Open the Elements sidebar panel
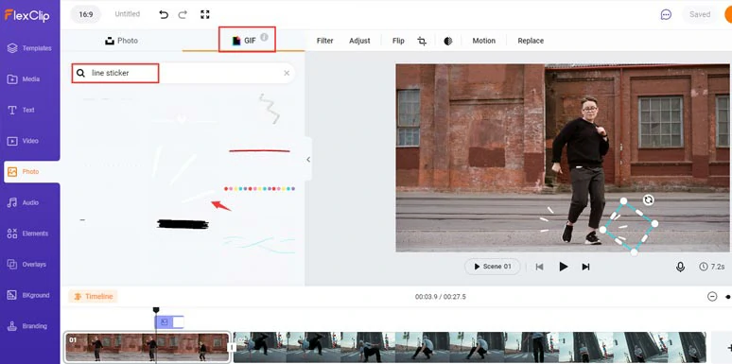The width and height of the screenshot is (732, 364). pyautogui.click(x=30, y=234)
